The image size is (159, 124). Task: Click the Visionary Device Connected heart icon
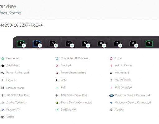tap(111, 103)
